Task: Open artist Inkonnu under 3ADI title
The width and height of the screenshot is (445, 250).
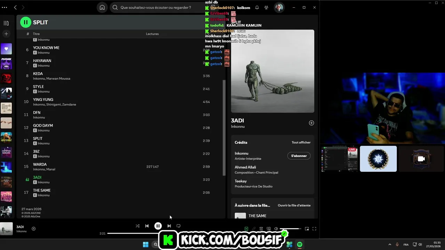Action: tap(238, 127)
